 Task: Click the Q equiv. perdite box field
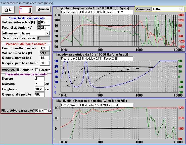pyautogui.click(x=45, y=58)
